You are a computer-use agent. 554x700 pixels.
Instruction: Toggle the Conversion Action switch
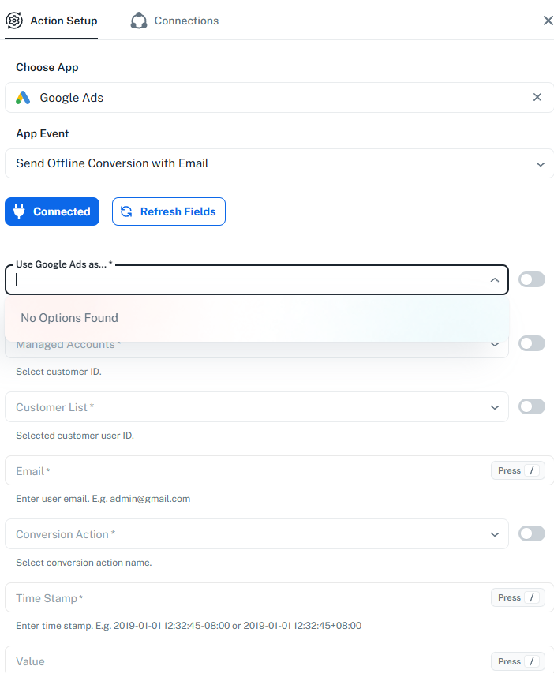coord(532,533)
